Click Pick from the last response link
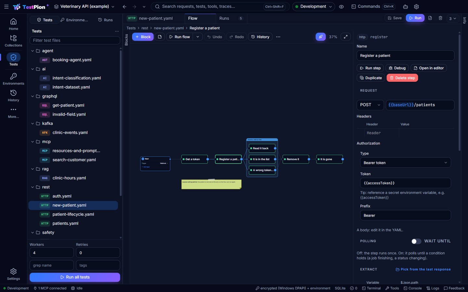468x292 pixels. pos(423,269)
